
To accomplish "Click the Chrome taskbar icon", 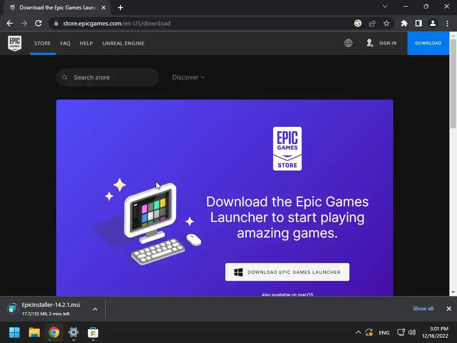I will [x=54, y=332].
